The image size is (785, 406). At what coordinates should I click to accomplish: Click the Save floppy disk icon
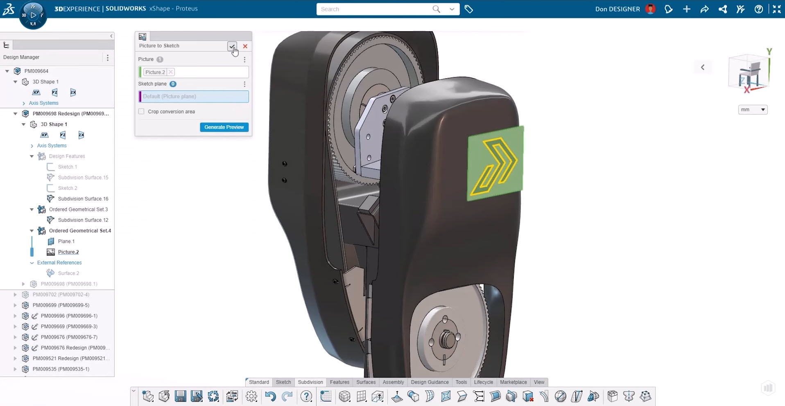click(x=180, y=396)
